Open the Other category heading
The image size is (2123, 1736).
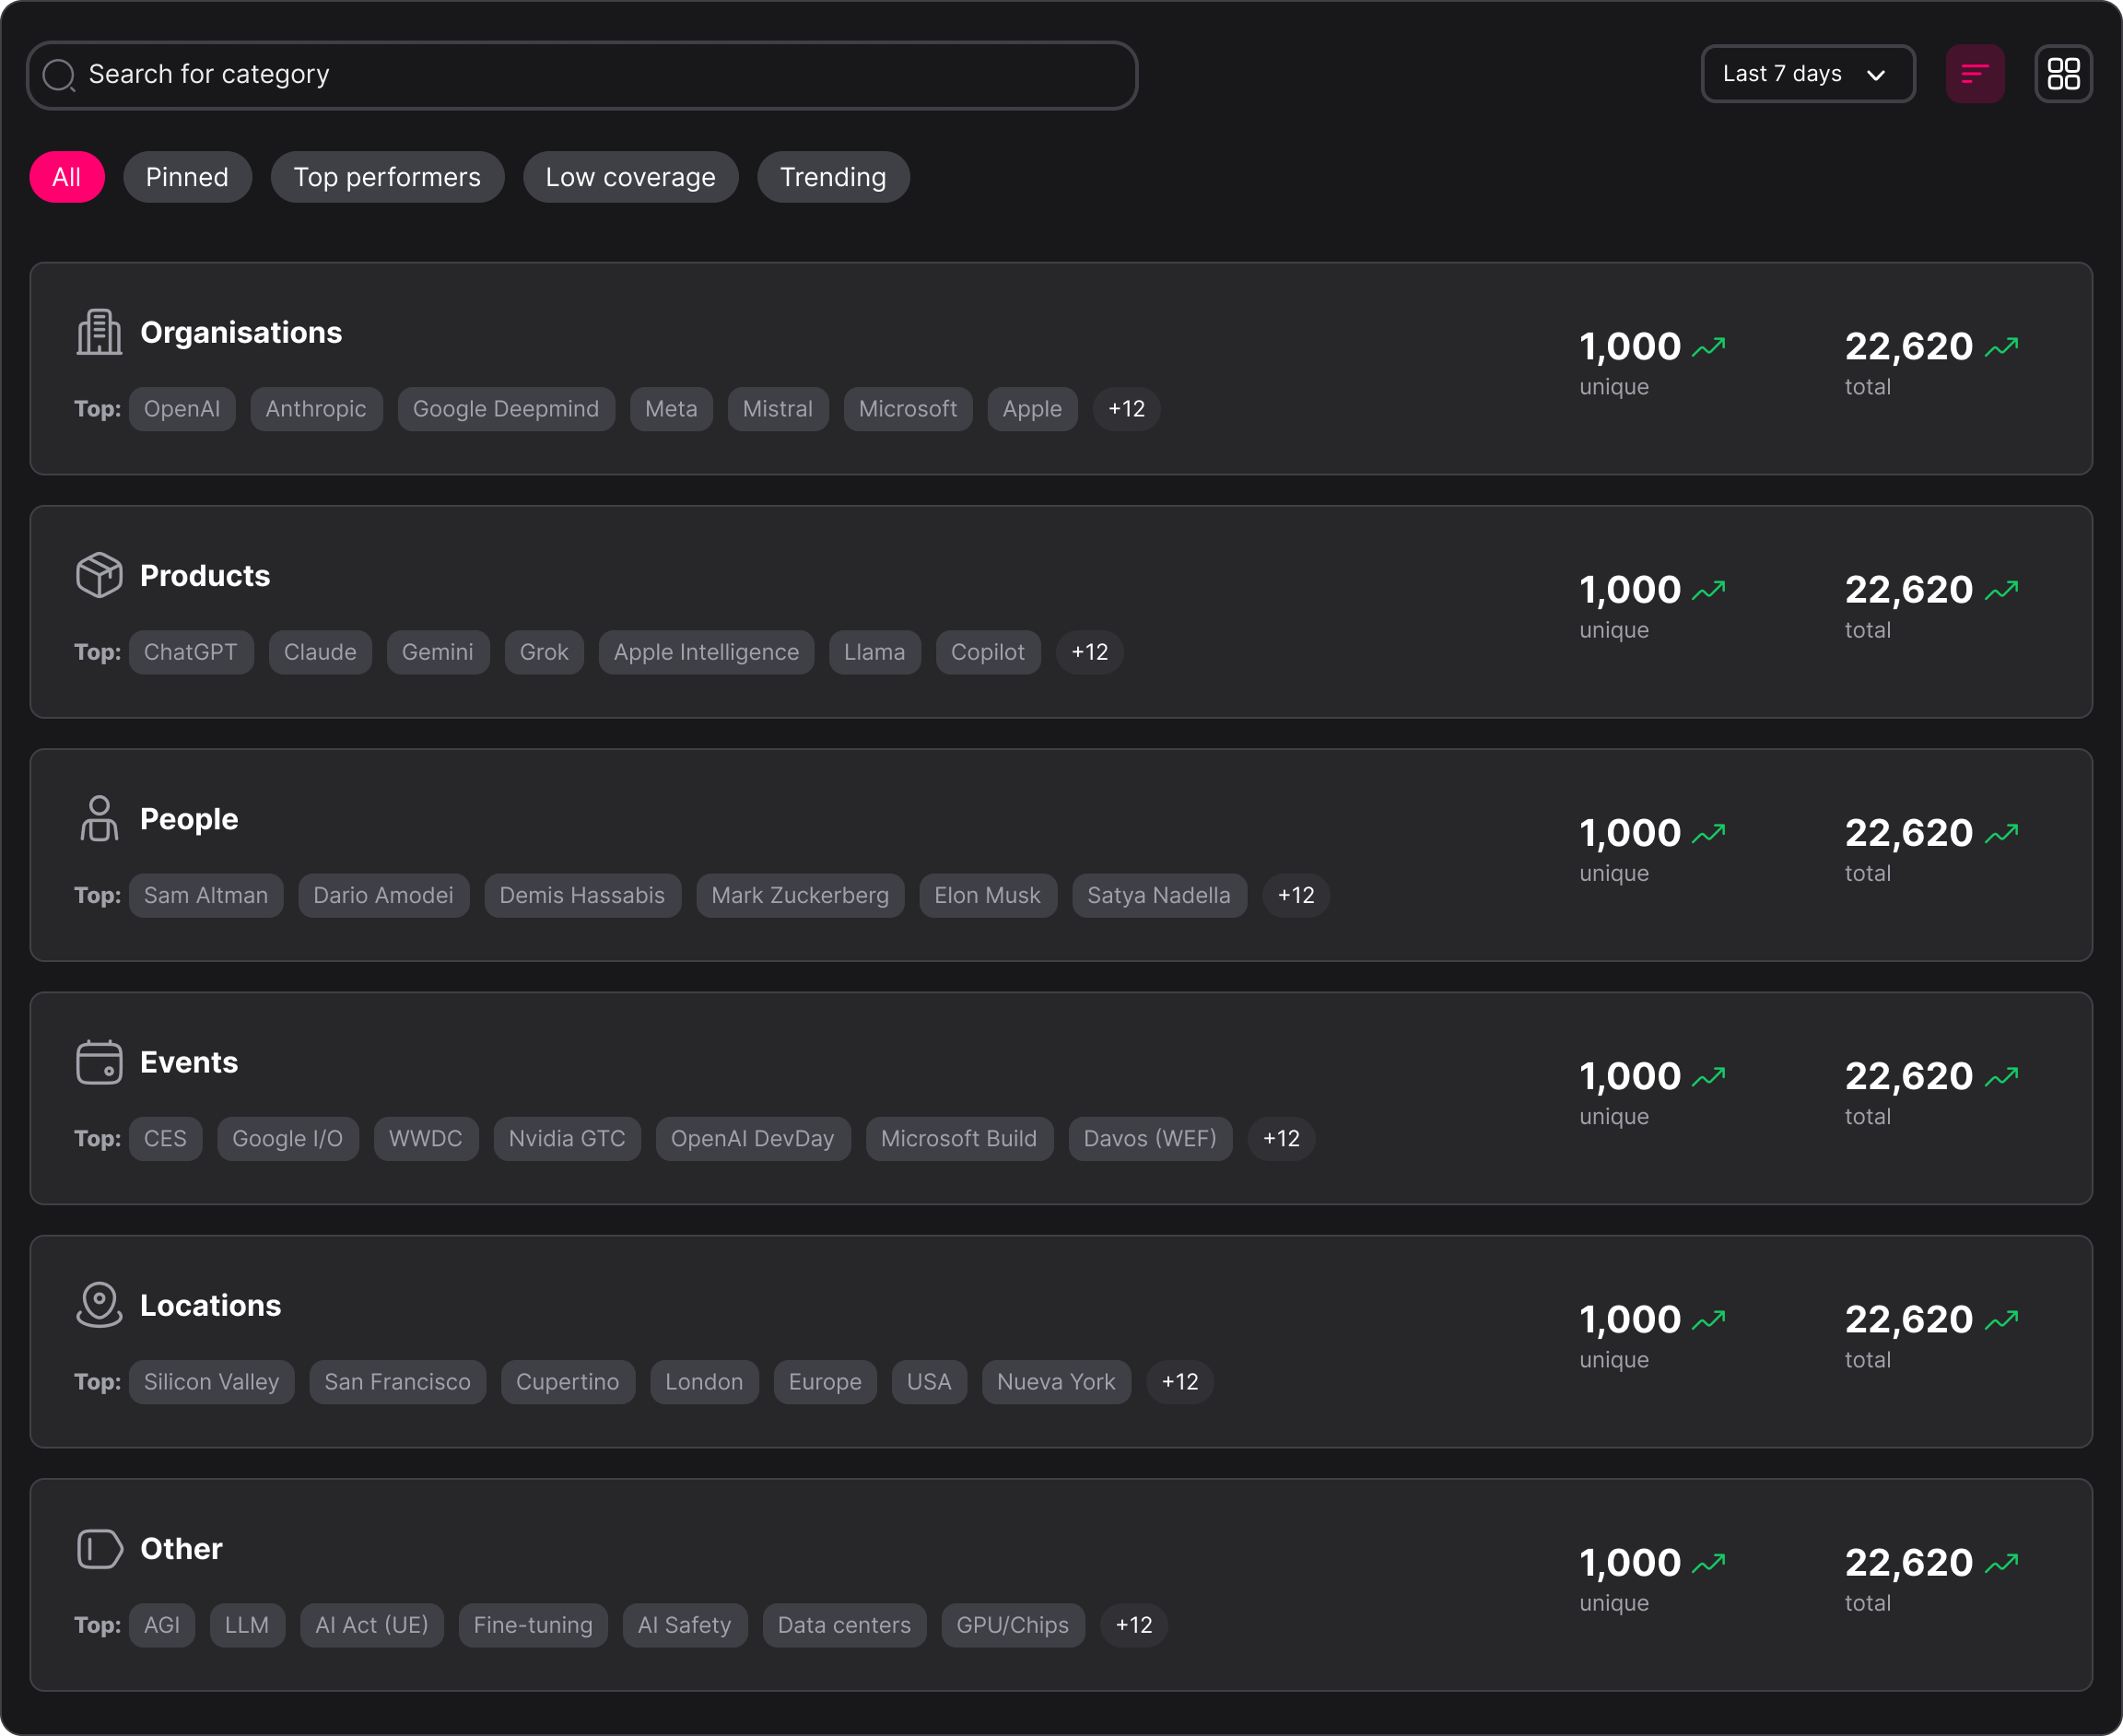coord(181,1548)
